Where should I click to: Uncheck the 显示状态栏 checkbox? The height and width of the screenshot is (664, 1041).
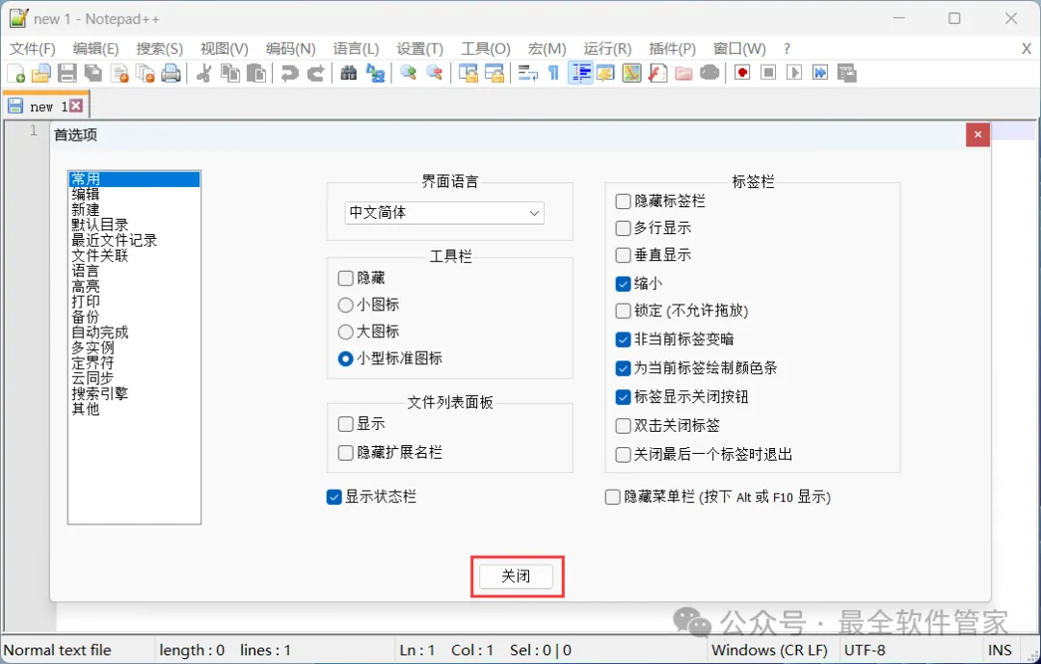[334, 496]
